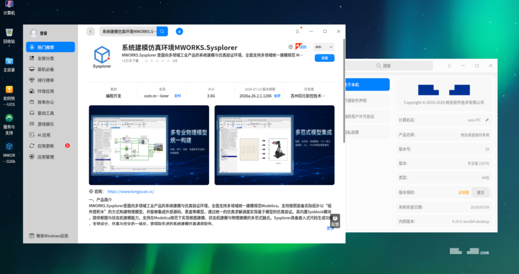Edit computer name with pencil icon
The width and height of the screenshot is (519, 274).
coord(487,120)
